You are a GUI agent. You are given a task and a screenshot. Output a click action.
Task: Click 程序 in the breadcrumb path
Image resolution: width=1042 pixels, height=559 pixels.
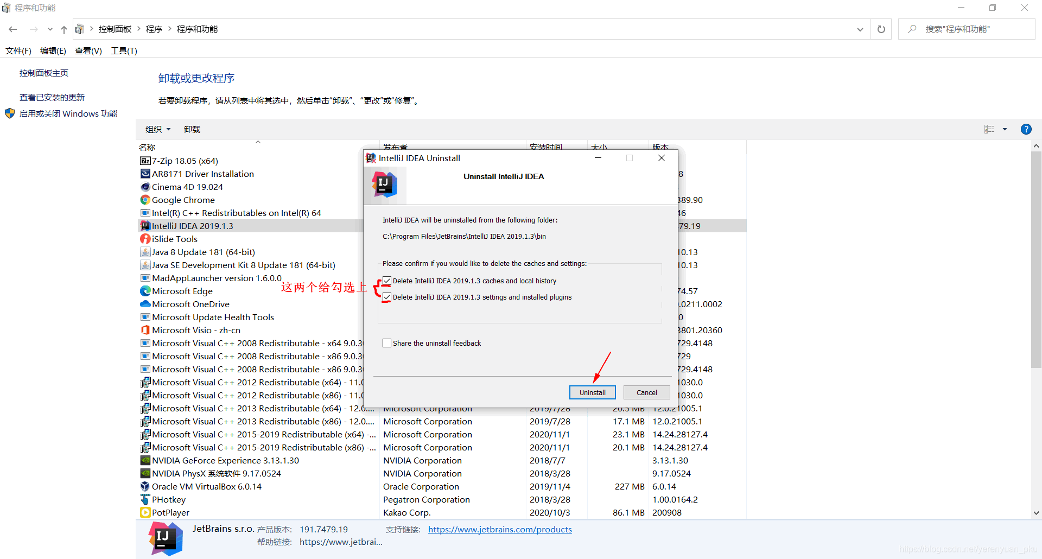tap(154, 29)
